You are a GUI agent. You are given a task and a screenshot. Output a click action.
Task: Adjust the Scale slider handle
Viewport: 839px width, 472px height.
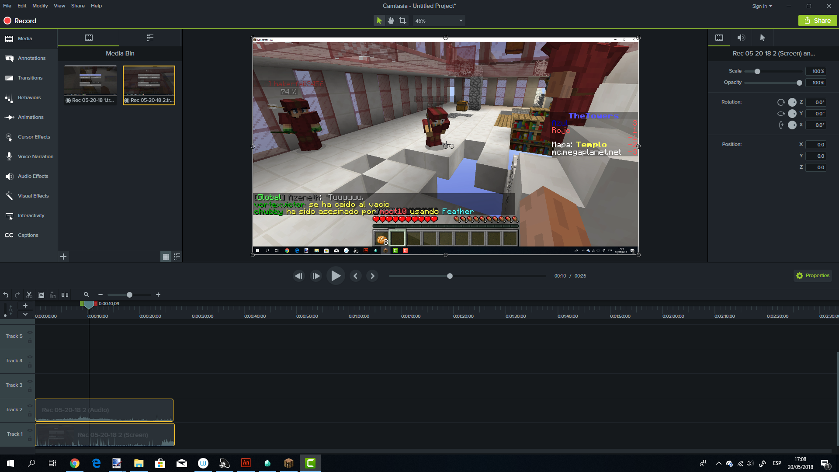pos(757,71)
